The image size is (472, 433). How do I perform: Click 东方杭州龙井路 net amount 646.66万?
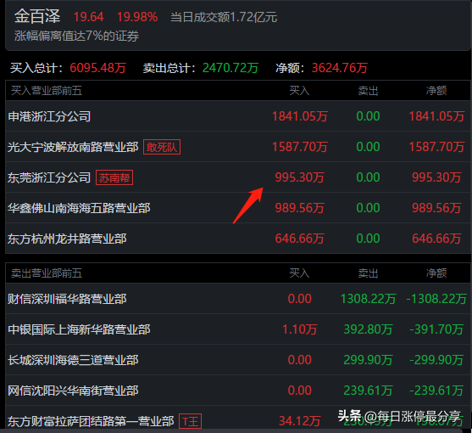pyautogui.click(x=436, y=239)
